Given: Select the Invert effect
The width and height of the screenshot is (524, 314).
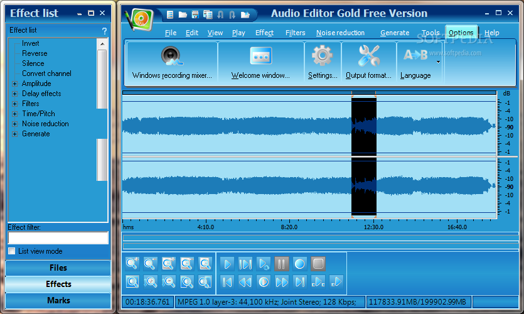Looking at the screenshot, I should pyautogui.click(x=30, y=43).
